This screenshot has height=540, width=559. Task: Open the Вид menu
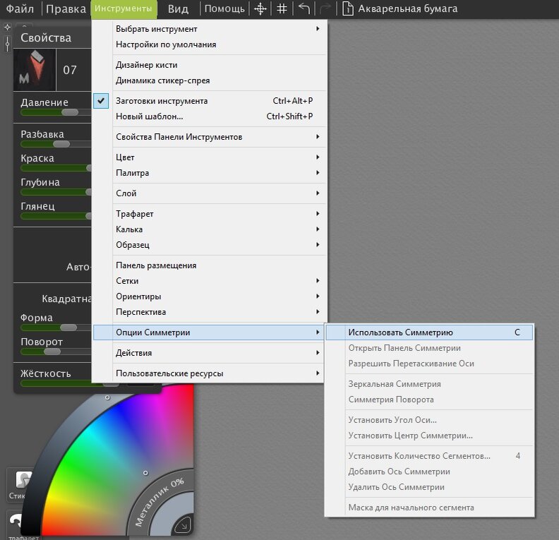click(x=178, y=9)
